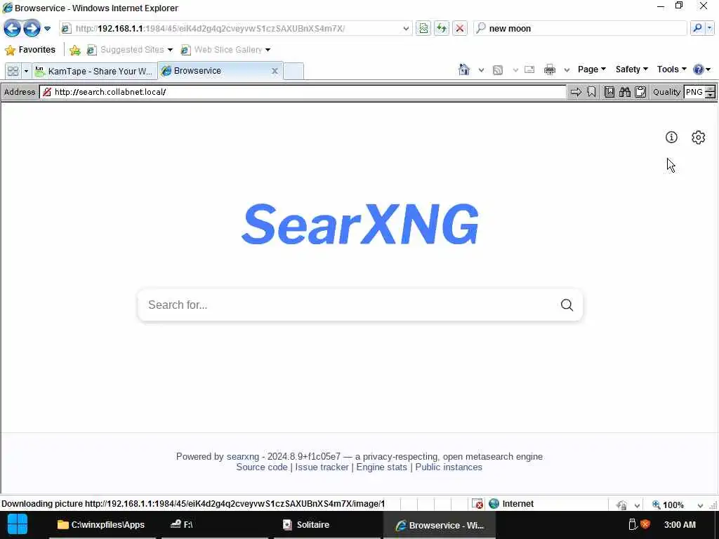Decrease the Quality stepper down arrow
This screenshot has width=719, height=539.
tap(711, 95)
